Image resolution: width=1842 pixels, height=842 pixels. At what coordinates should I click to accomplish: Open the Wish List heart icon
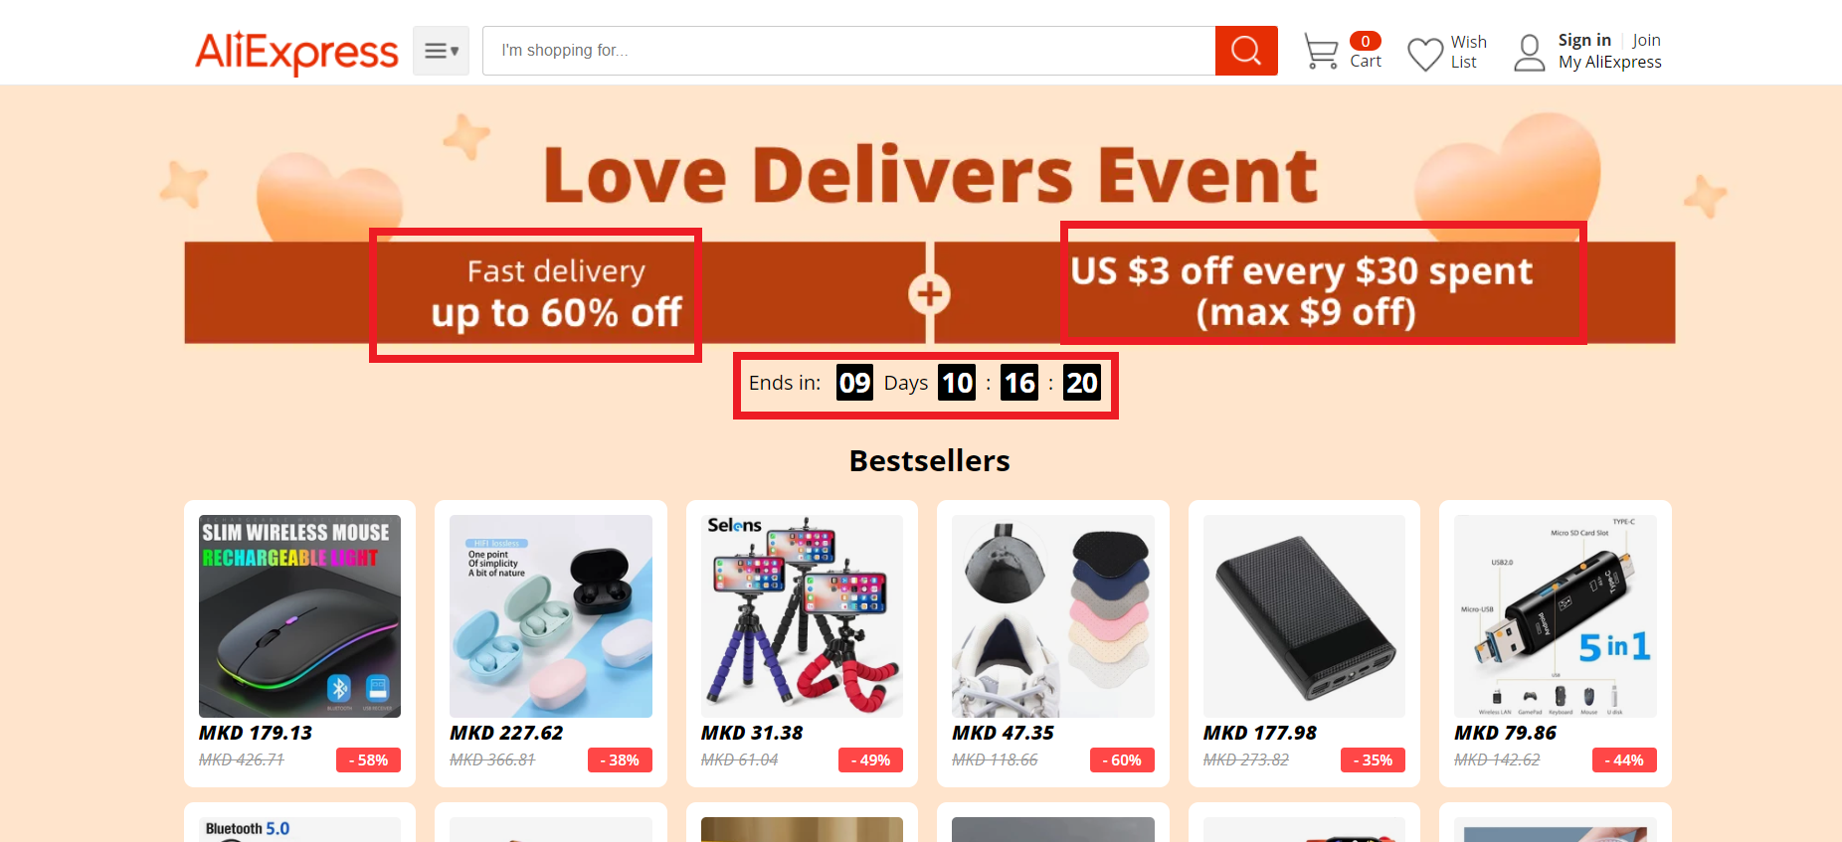pos(1425,54)
